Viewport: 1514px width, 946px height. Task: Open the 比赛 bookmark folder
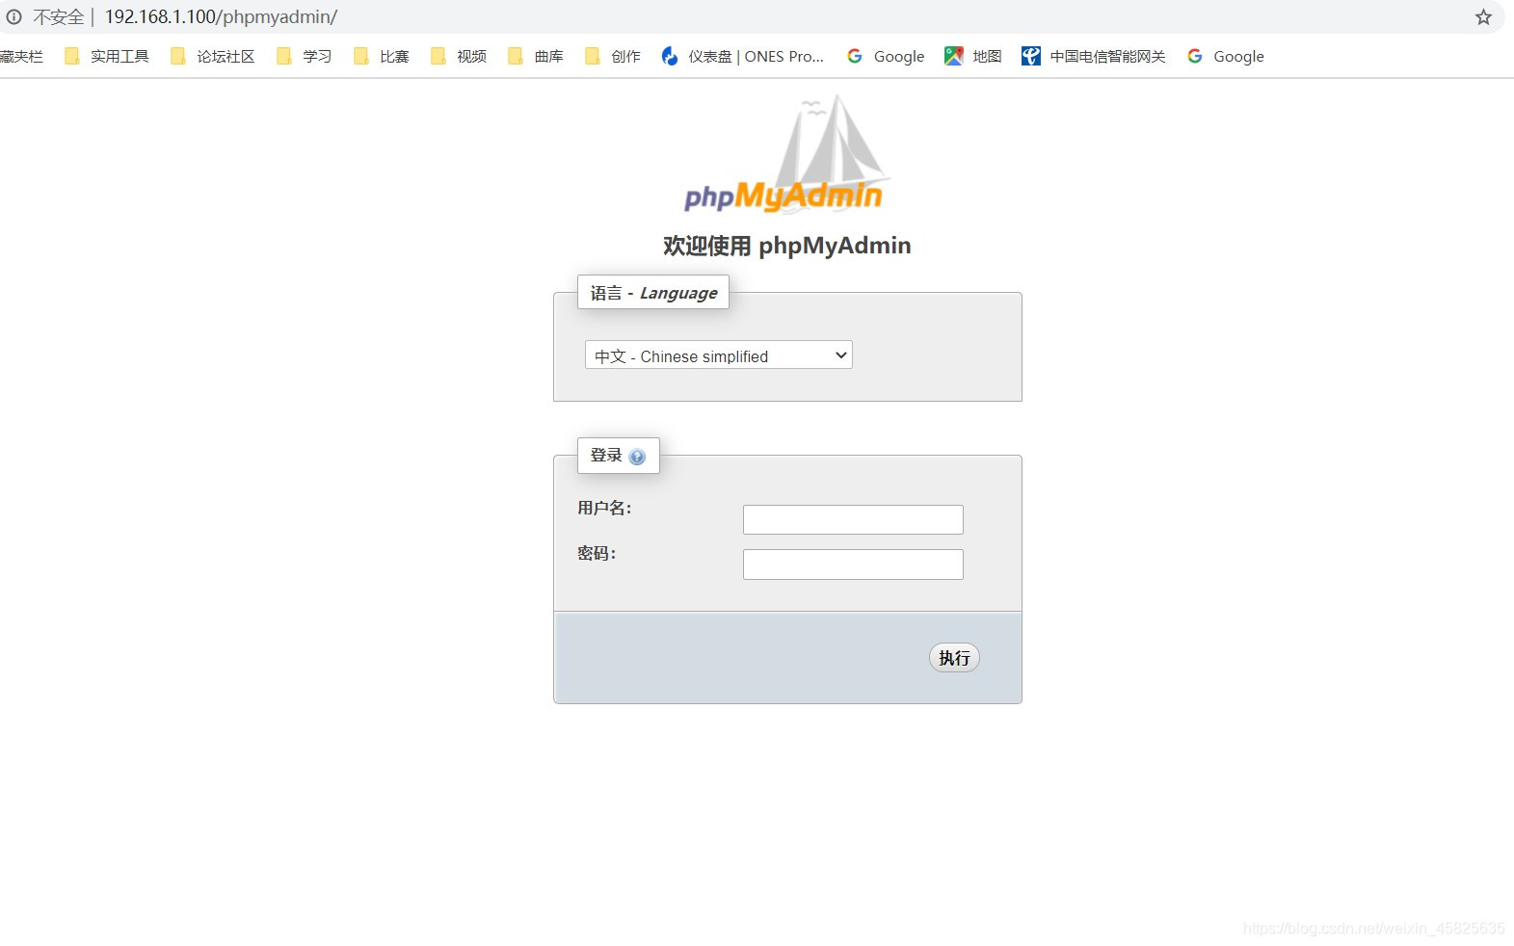click(x=381, y=56)
